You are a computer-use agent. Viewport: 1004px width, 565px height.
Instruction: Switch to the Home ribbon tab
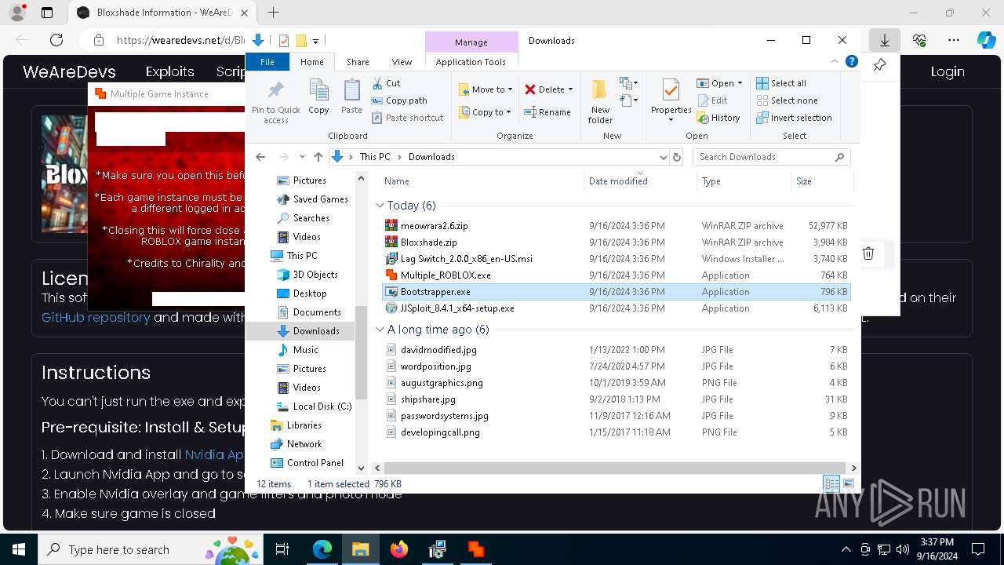[x=311, y=62]
